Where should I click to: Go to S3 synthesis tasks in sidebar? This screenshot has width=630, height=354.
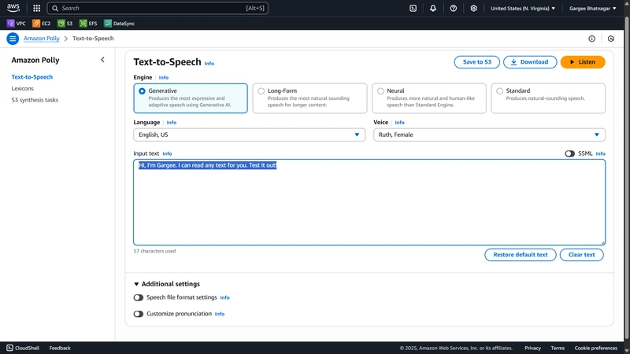click(35, 100)
